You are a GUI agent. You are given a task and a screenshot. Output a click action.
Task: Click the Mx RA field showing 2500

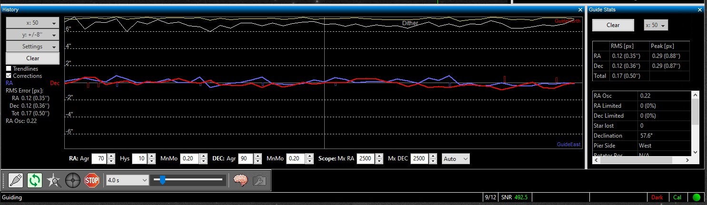click(x=366, y=158)
